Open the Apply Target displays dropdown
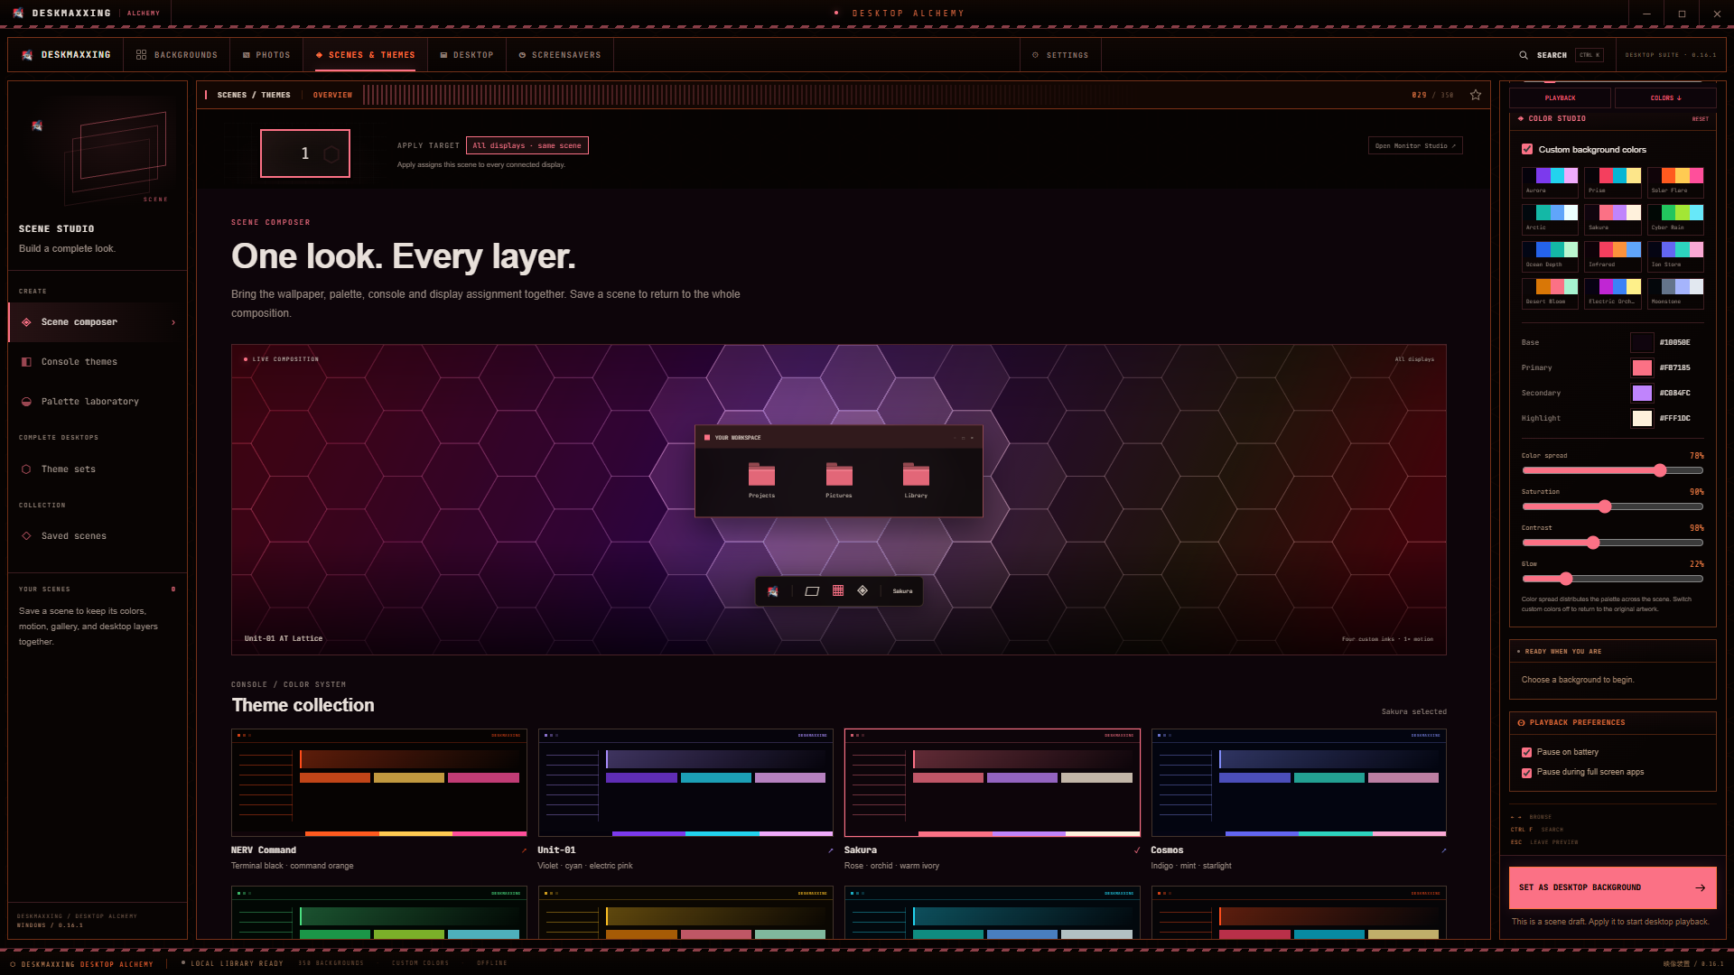The width and height of the screenshot is (1734, 975). click(x=527, y=145)
